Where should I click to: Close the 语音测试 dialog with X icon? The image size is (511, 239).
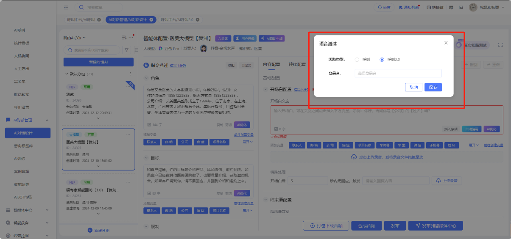point(446,43)
